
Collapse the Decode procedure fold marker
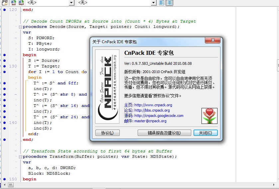tap(21, 27)
